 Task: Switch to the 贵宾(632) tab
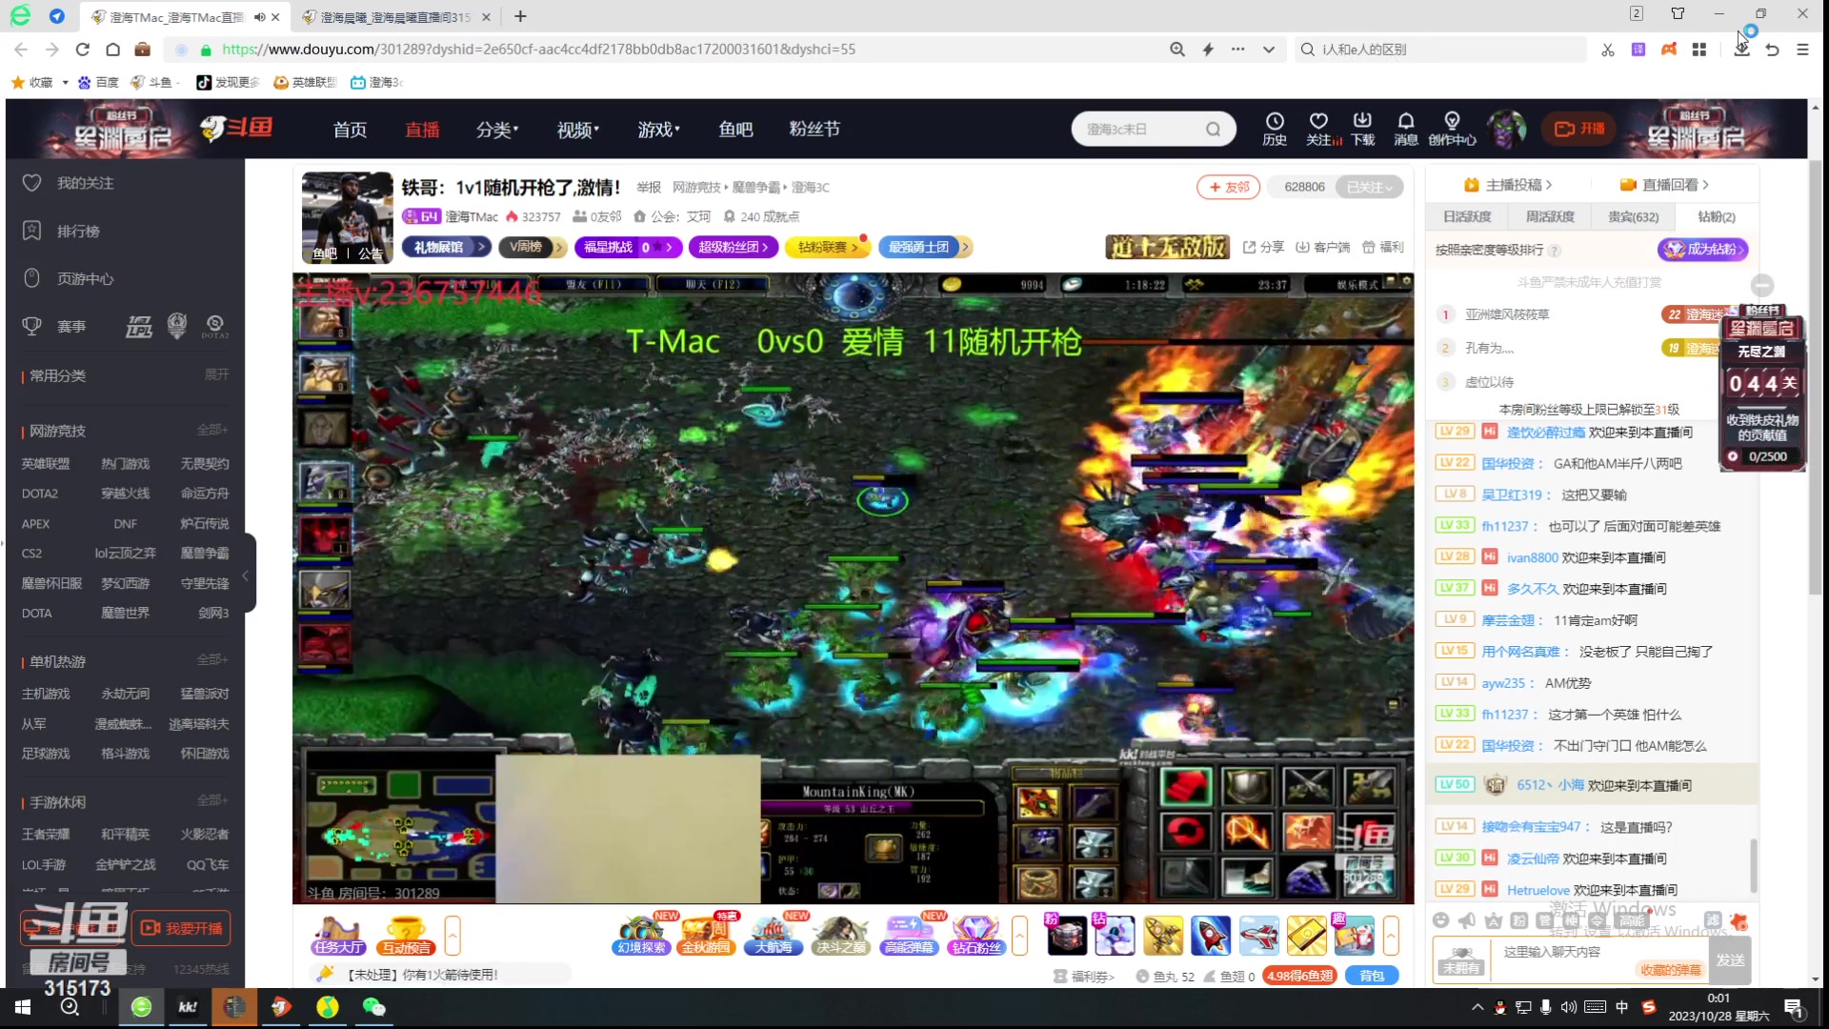[x=1633, y=217]
